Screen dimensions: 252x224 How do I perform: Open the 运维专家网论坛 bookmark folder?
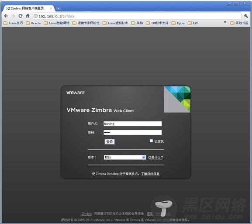point(86,23)
